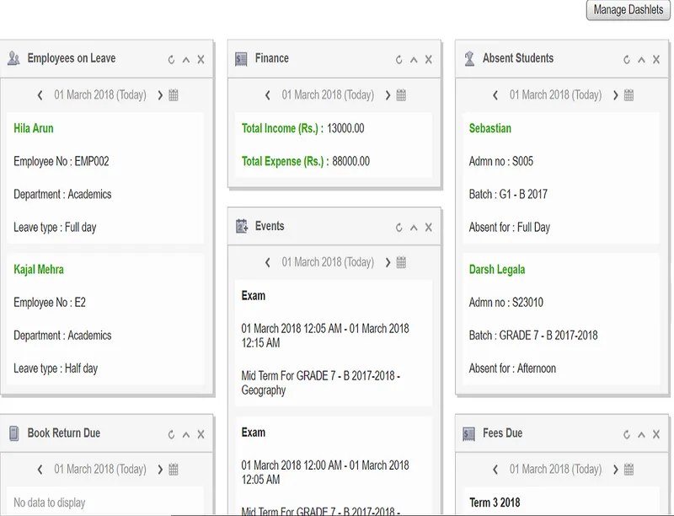Viewport: 674px width, 516px height.
Task: Click the Term 3 2018 fee entry
Action: pyautogui.click(x=495, y=503)
